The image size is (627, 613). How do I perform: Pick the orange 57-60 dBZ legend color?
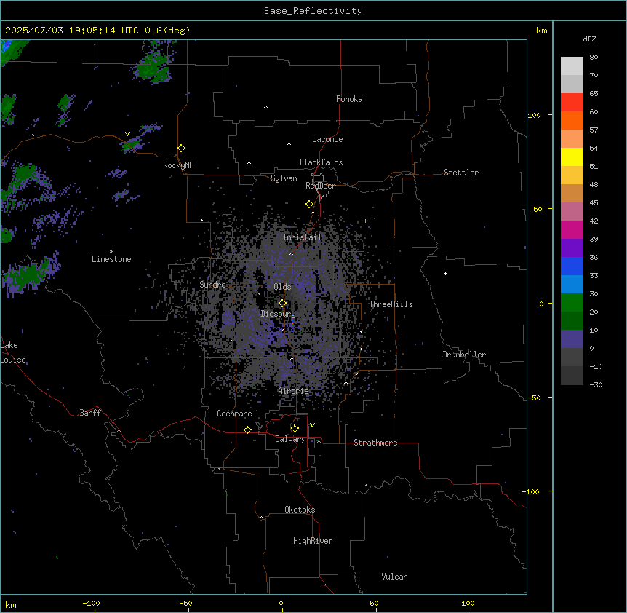click(572, 120)
